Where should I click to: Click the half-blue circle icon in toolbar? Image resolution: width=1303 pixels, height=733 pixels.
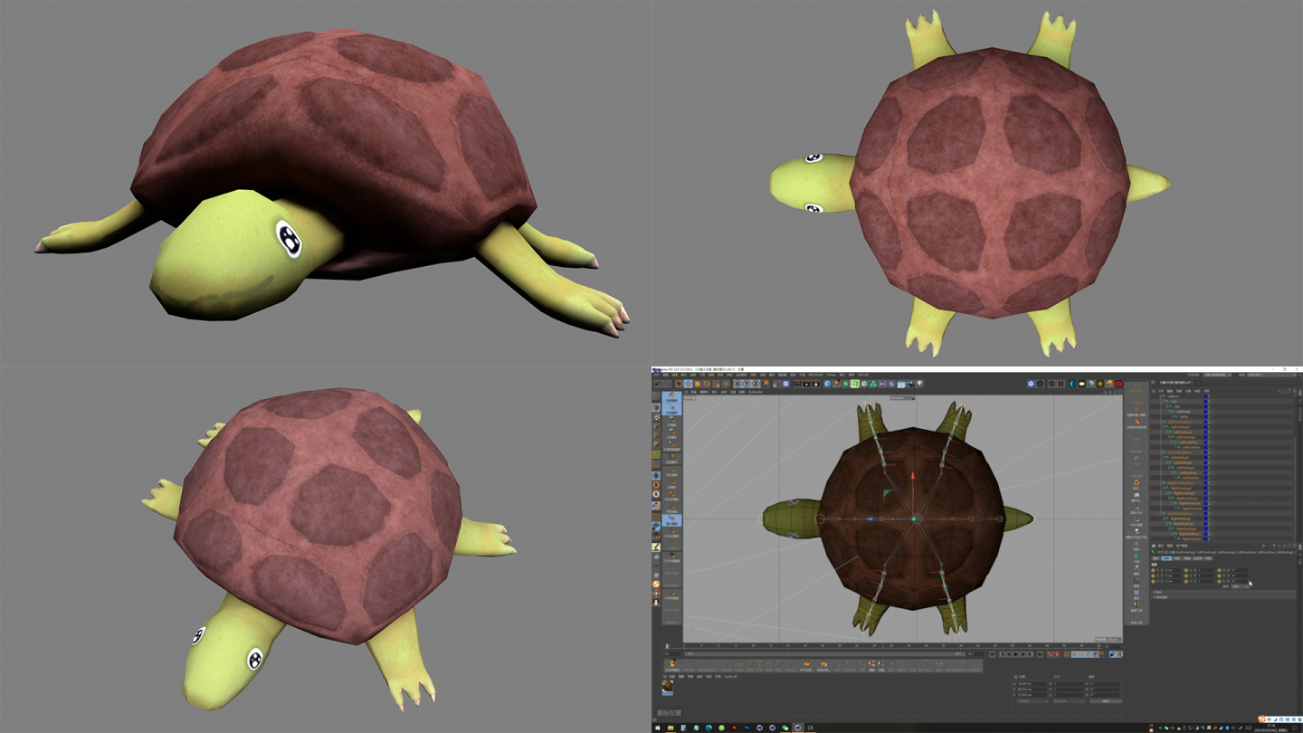click(x=1072, y=384)
